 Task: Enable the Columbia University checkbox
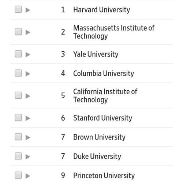coord(18,73)
